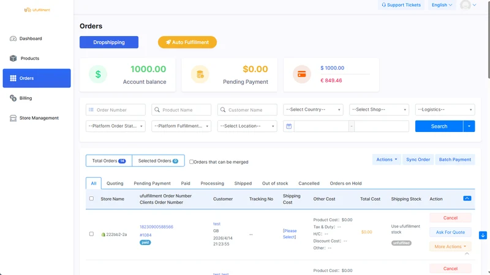Focus the Order Number field

pos(116,110)
